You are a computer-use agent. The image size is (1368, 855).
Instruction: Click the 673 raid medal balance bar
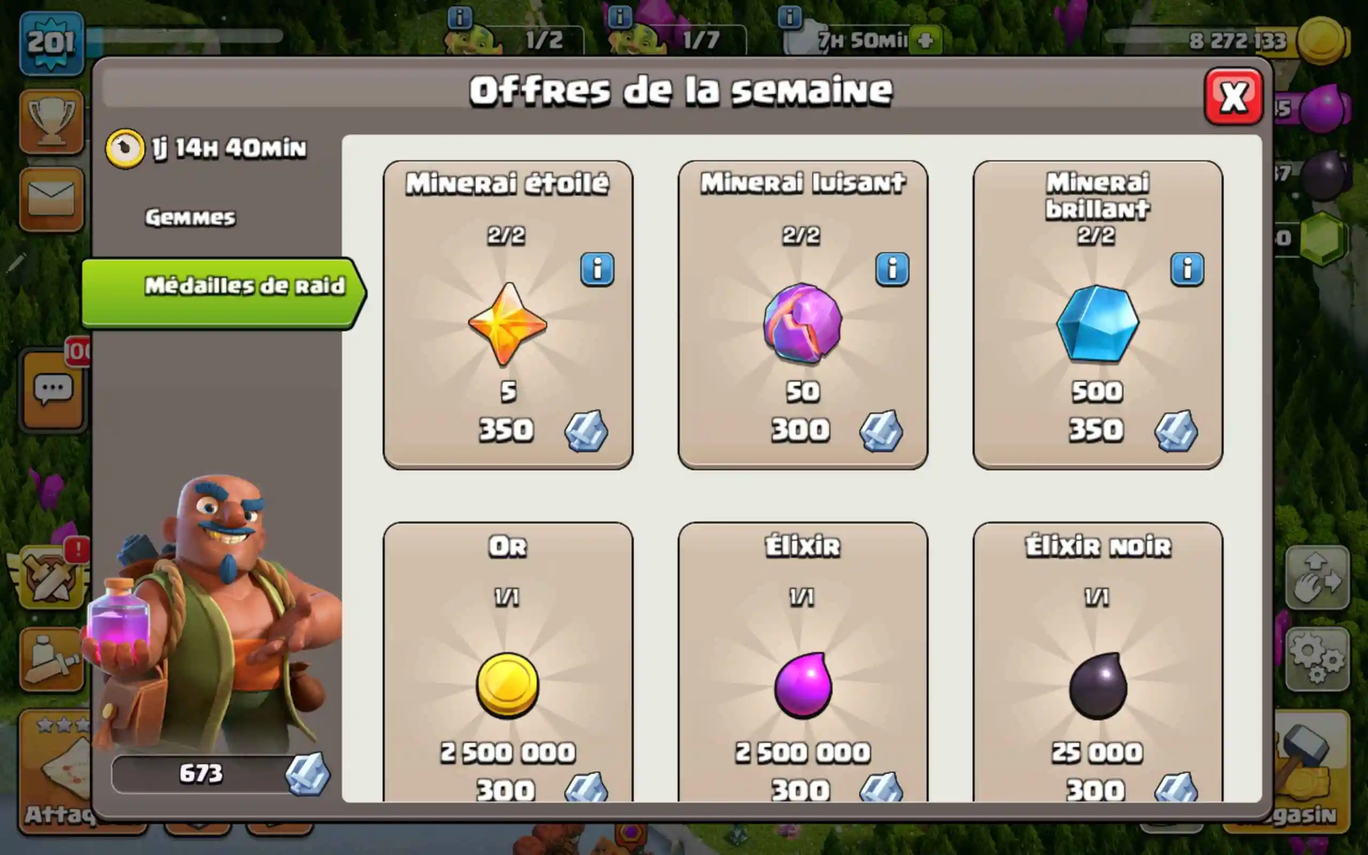pos(221,774)
